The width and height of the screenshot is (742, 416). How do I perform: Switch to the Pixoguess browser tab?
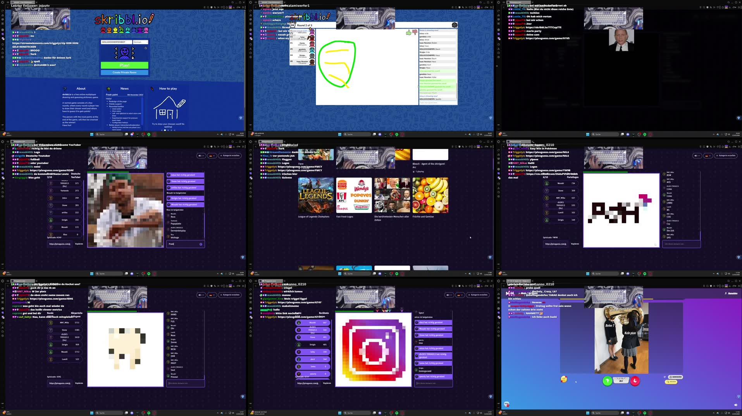pos(23,142)
